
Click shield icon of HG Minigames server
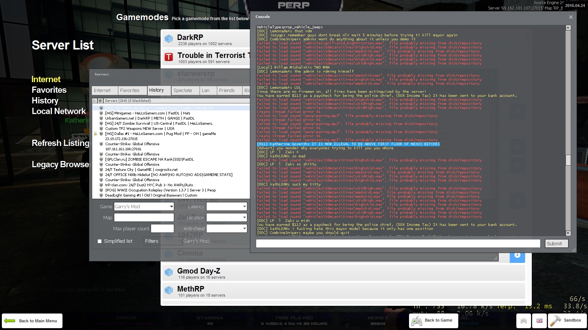[101, 113]
